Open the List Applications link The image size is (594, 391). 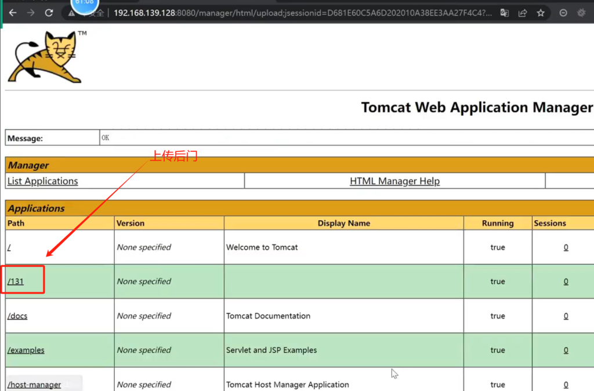click(42, 181)
